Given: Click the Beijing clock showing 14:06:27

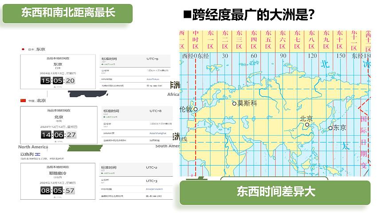Looking at the screenshot, I should (59, 135).
